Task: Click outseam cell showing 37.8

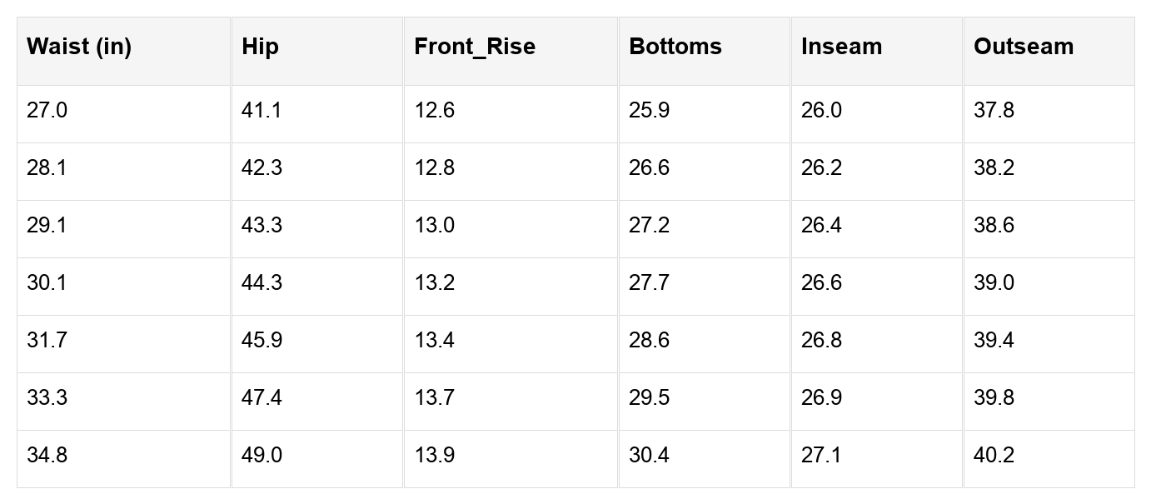Action: coord(1049,114)
